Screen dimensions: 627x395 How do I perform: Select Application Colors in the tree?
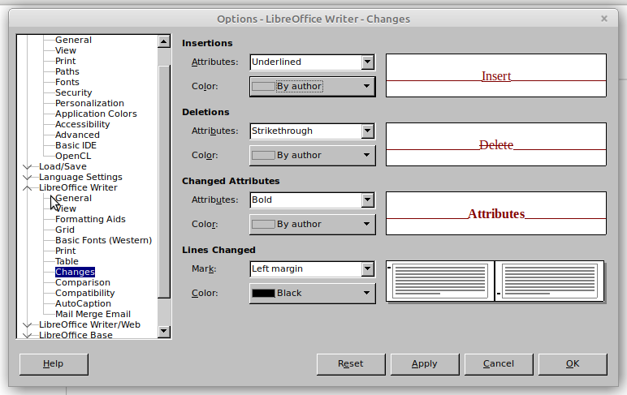coord(96,114)
